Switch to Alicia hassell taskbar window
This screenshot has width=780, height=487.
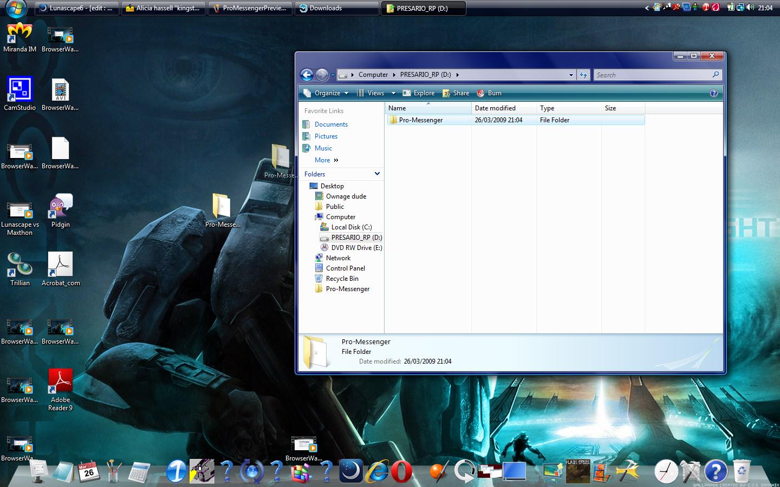click(x=164, y=8)
